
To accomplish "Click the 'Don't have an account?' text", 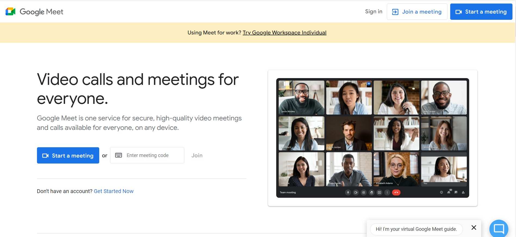I will (x=65, y=191).
